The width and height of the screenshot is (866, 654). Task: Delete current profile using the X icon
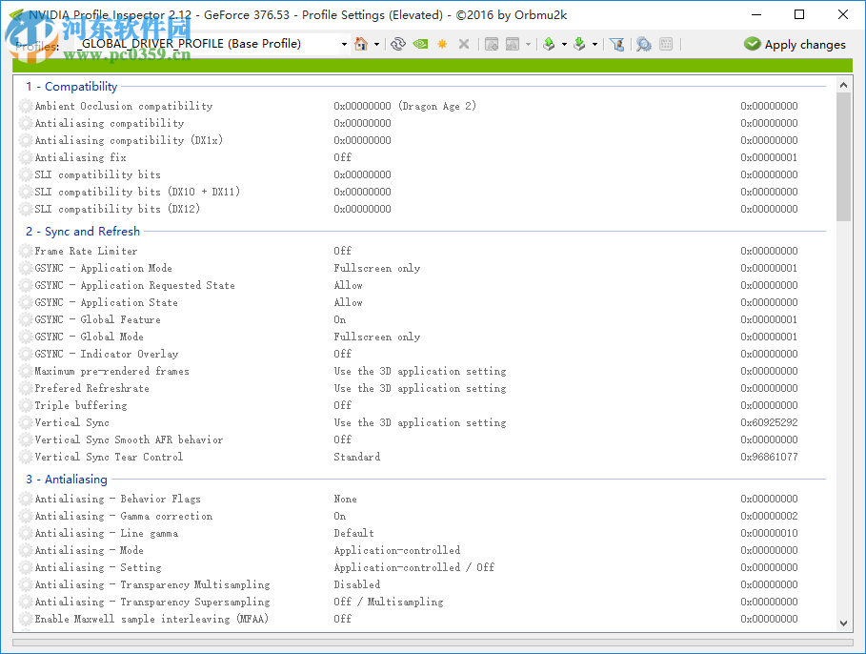pyautogui.click(x=464, y=44)
